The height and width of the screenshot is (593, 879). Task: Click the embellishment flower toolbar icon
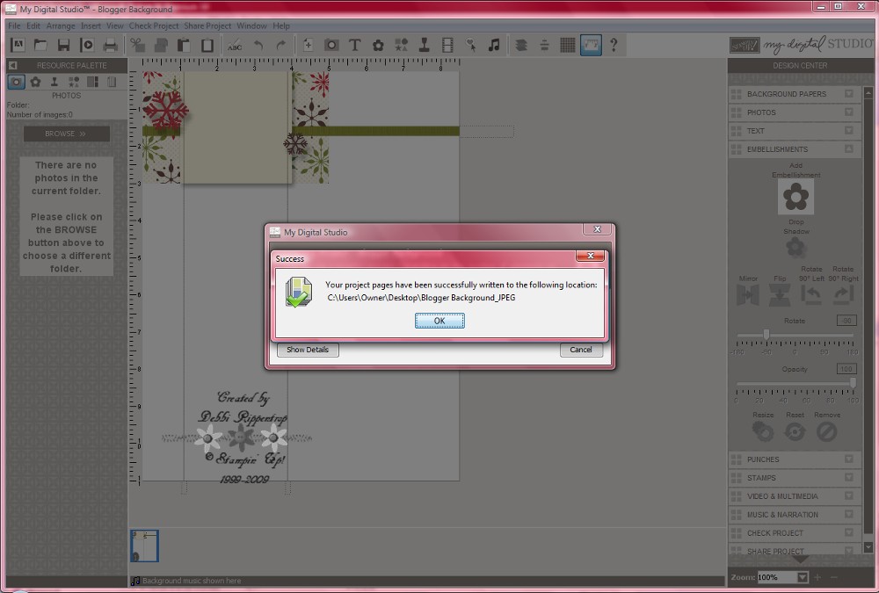(378, 45)
